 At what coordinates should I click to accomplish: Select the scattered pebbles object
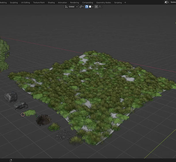(63, 135)
